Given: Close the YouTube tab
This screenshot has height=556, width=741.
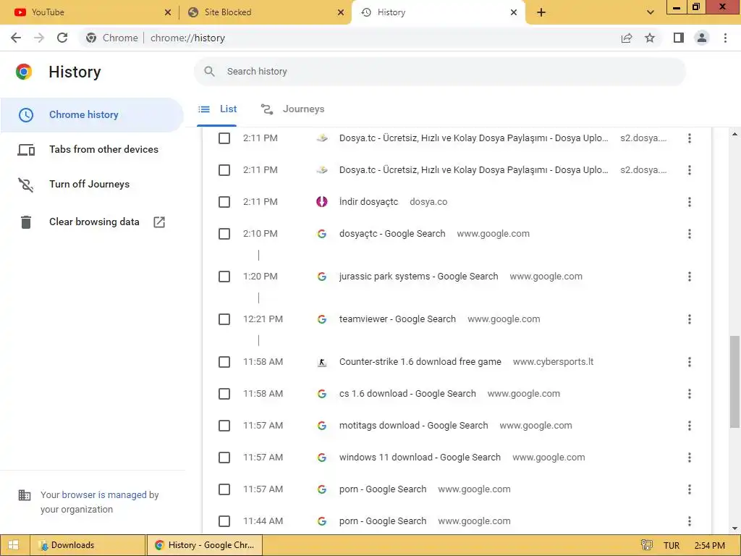Looking at the screenshot, I should 168,12.
